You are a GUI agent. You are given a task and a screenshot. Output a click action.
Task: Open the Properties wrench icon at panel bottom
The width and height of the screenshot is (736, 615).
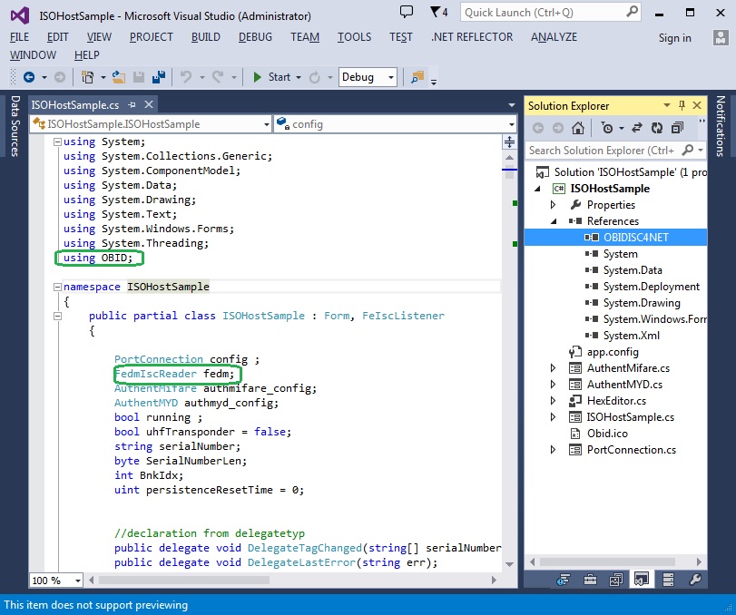click(695, 580)
